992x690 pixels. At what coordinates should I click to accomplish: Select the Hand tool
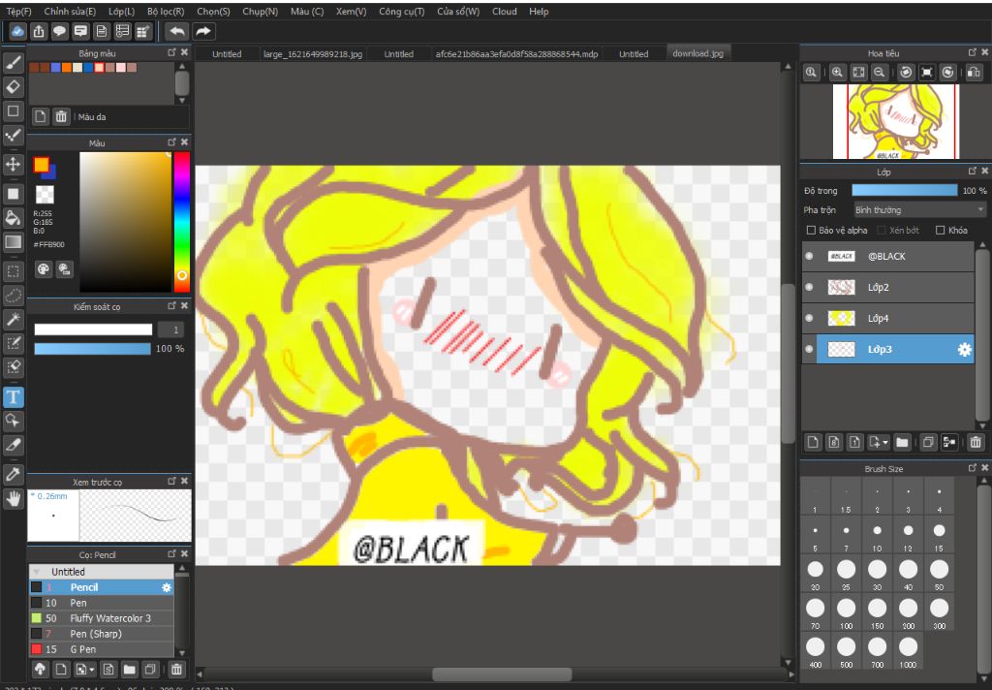(x=14, y=499)
